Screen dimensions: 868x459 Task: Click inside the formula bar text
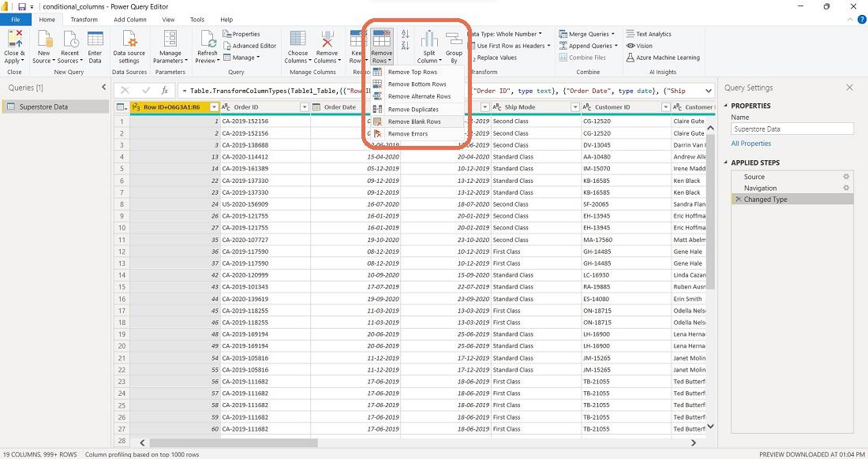[440, 91]
